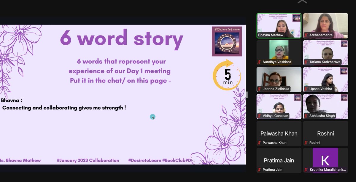The height and width of the screenshot is (182, 356).
Task: Click the "Vidhya Ganesan" name label
Action: point(275,116)
